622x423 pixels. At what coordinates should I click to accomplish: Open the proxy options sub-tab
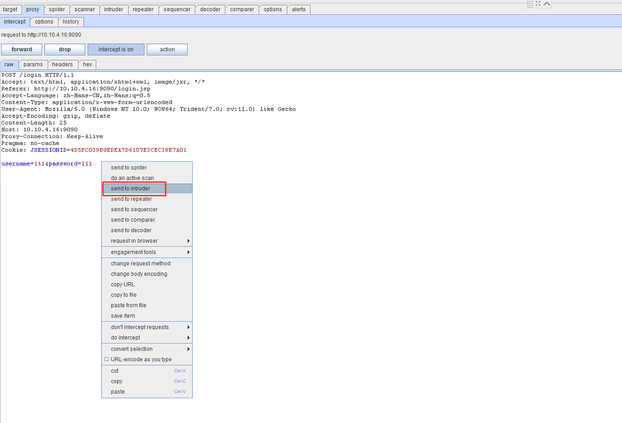point(44,22)
